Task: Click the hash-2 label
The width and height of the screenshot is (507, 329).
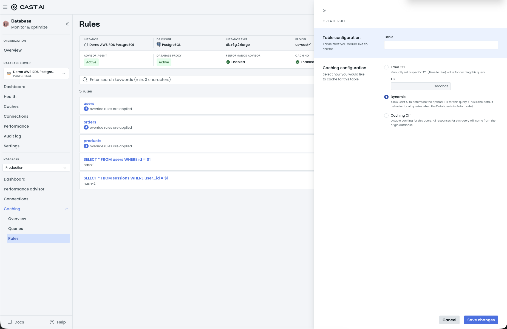Action: [x=89, y=184]
